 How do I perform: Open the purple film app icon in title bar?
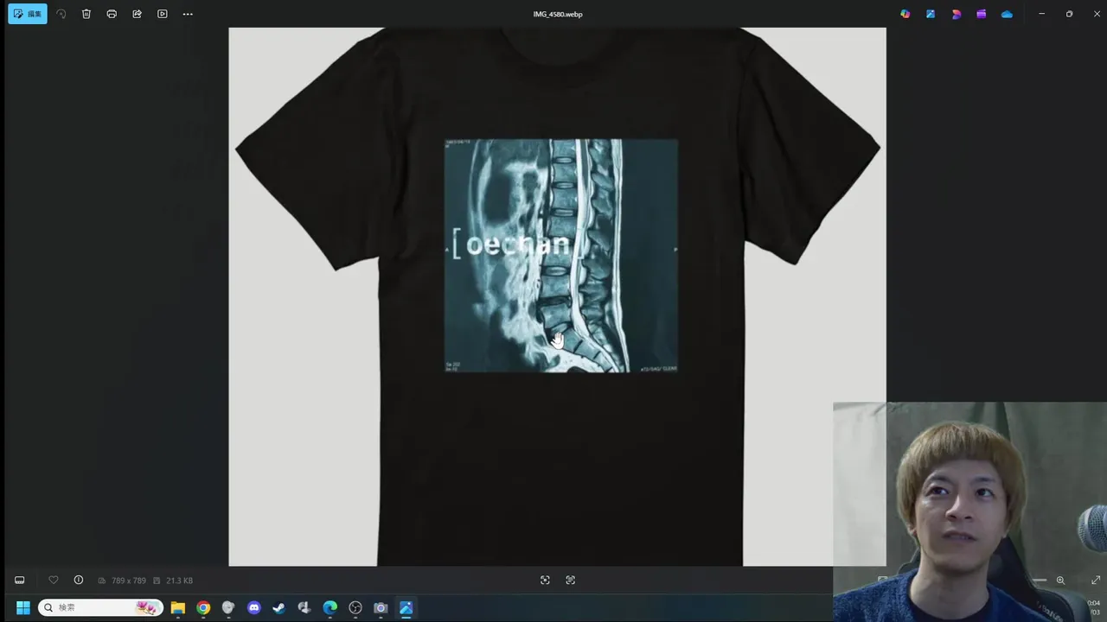[982, 14]
